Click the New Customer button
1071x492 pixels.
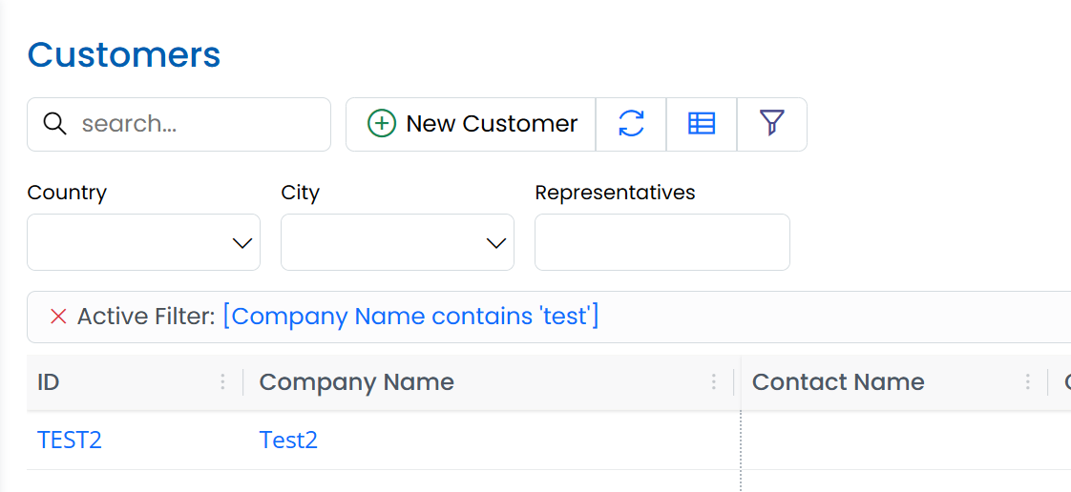click(472, 124)
